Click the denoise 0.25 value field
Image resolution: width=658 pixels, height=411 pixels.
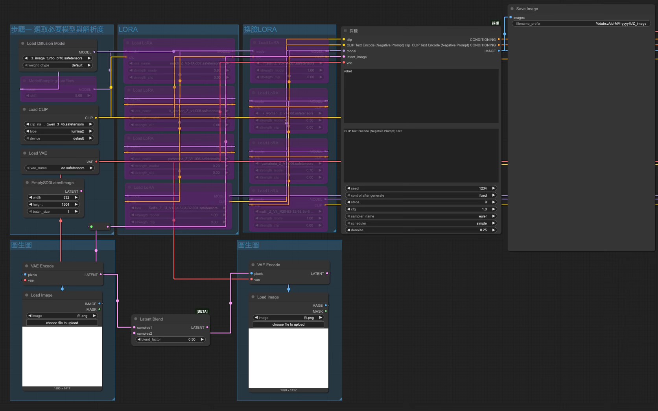pyautogui.click(x=421, y=230)
